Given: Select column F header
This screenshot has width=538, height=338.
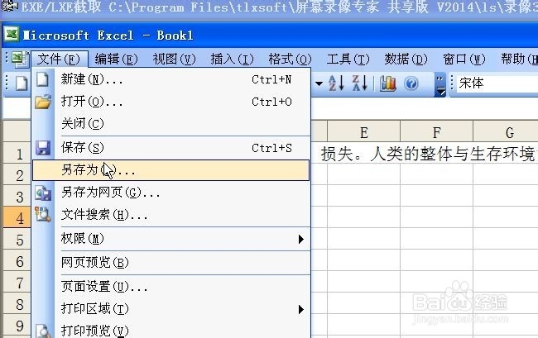Looking at the screenshot, I should [x=436, y=132].
